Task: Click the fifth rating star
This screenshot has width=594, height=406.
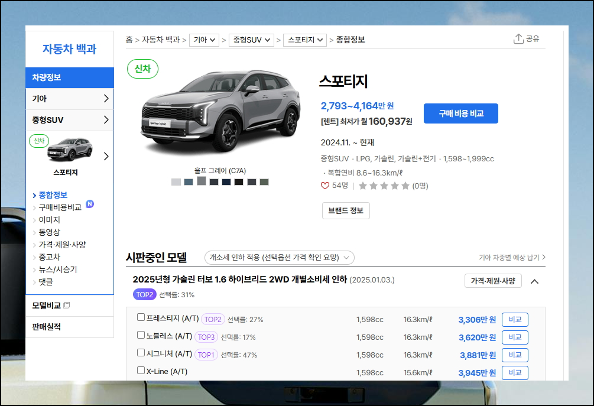Action: [405, 186]
